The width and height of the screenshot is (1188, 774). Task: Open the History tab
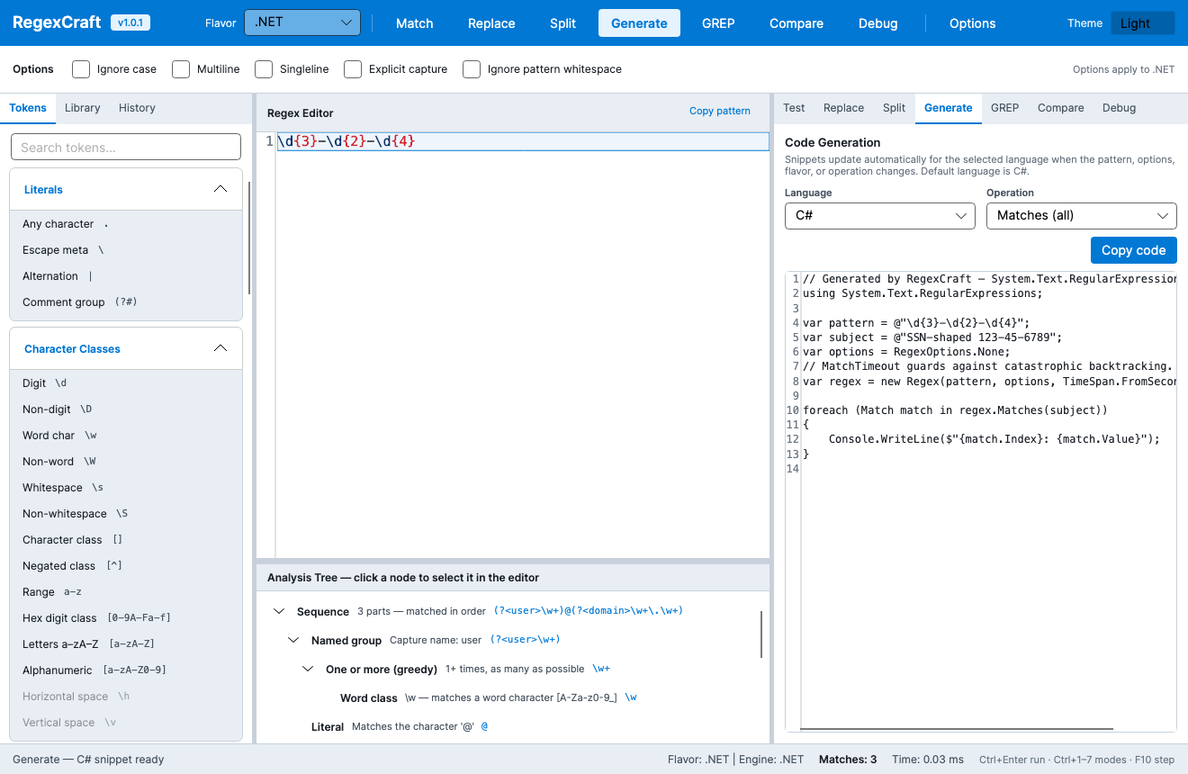[x=137, y=108]
